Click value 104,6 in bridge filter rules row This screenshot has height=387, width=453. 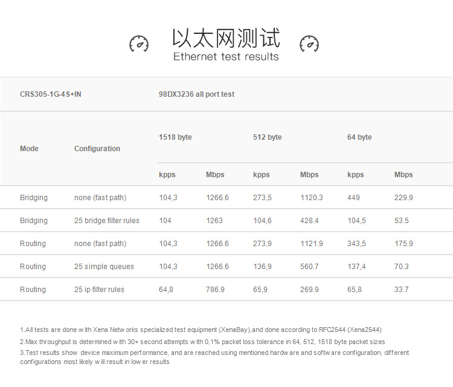pos(262,220)
